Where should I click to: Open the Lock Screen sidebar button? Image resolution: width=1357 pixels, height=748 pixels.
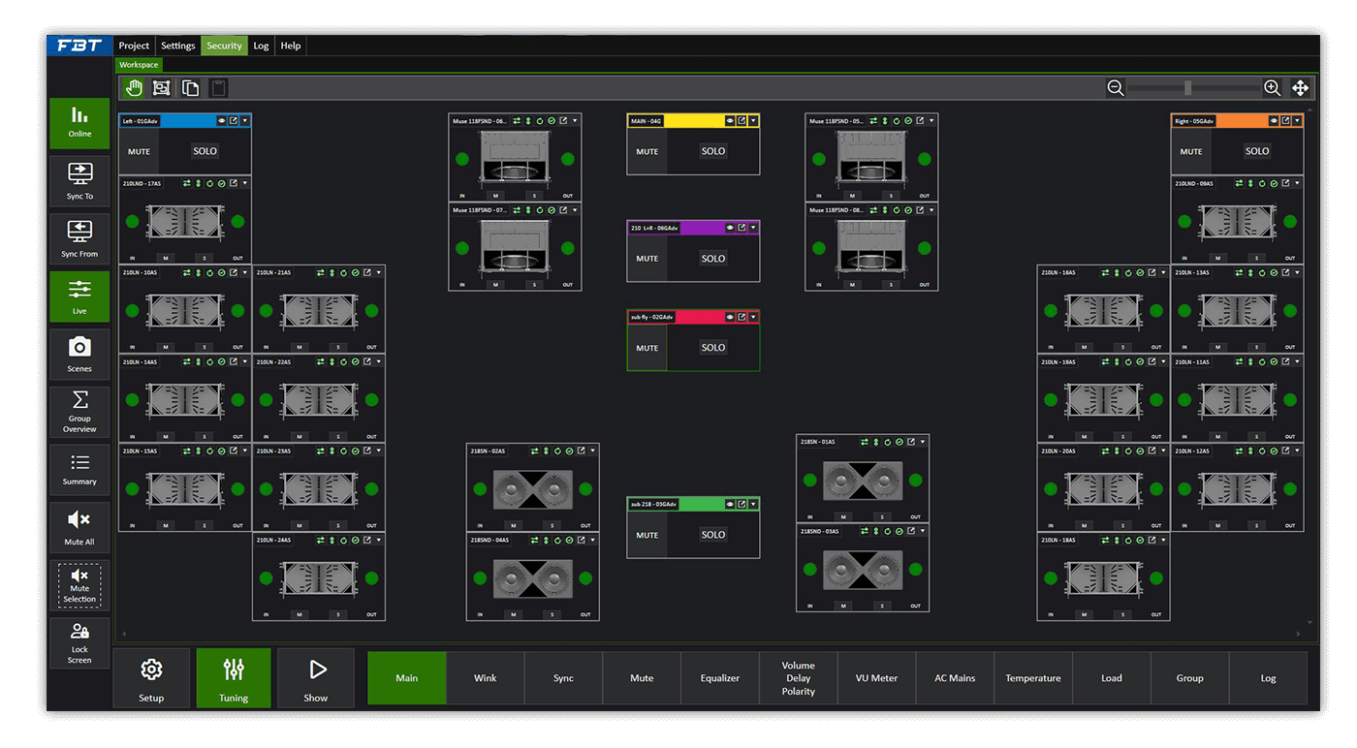click(x=79, y=641)
